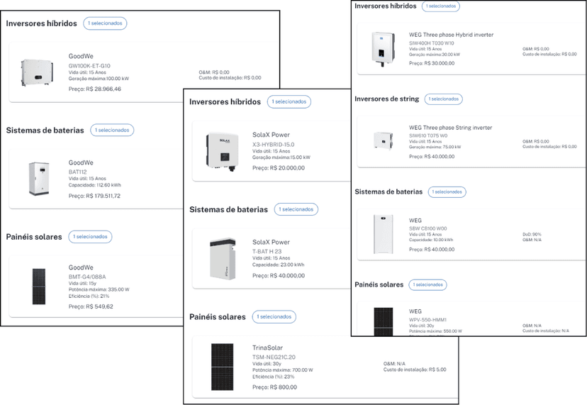Click the GoodWe BMT-G4/088A solar panel image
Image resolution: width=587 pixels, height=405 pixels.
[38, 287]
